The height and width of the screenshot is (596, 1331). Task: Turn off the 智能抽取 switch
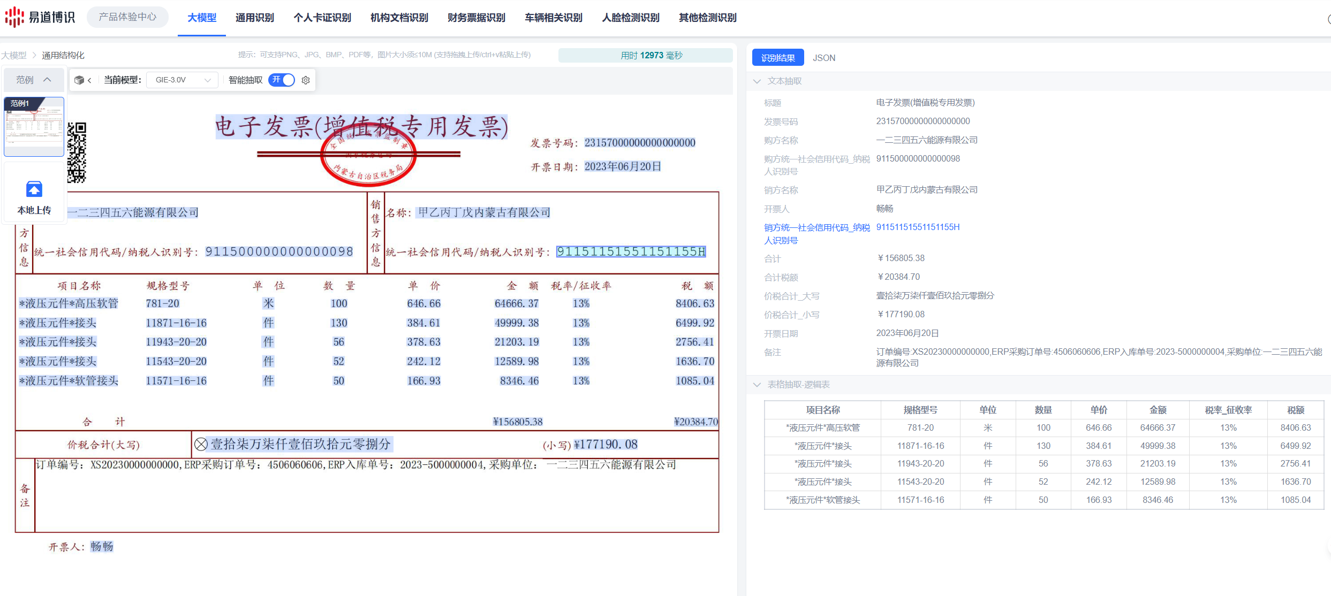tap(282, 80)
